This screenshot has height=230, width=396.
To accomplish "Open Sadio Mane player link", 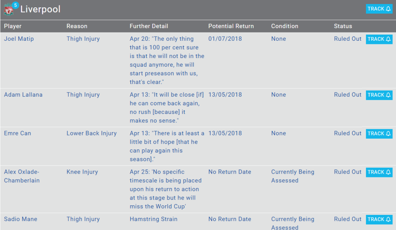I will pos(21,219).
